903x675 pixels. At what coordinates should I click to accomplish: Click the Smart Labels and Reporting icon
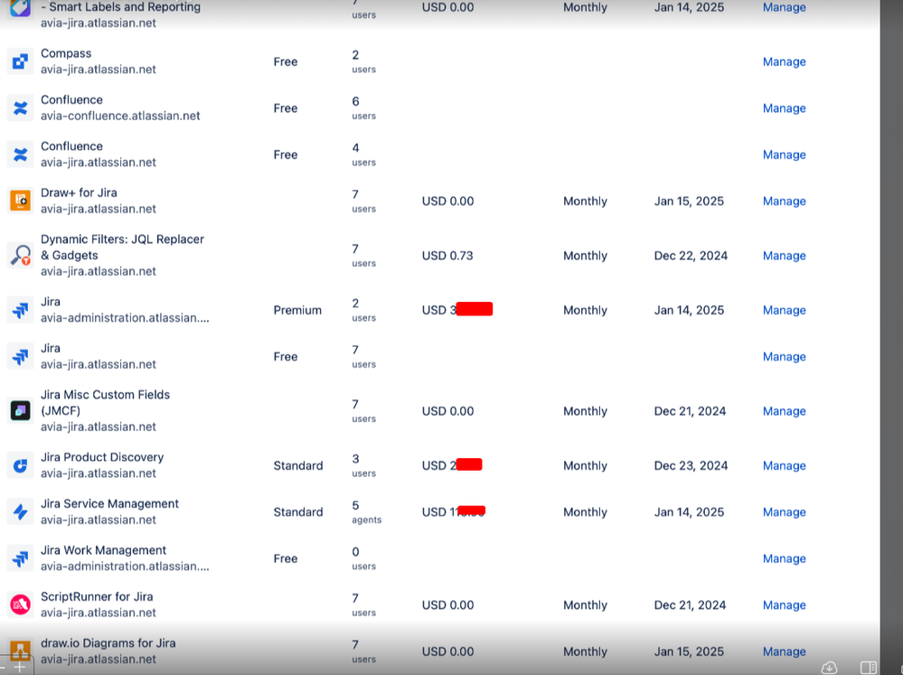pyautogui.click(x=20, y=9)
